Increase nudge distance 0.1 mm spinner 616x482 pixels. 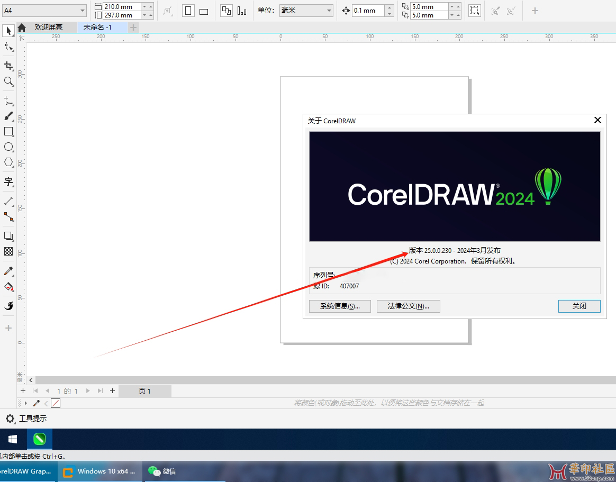pyautogui.click(x=389, y=7)
